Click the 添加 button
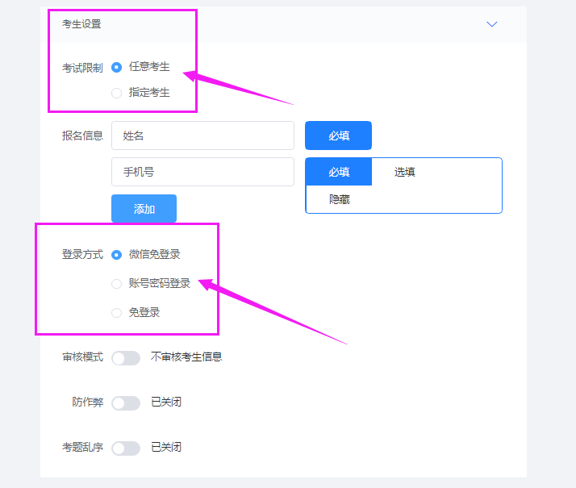Viewport: 576px width, 488px height. point(144,209)
